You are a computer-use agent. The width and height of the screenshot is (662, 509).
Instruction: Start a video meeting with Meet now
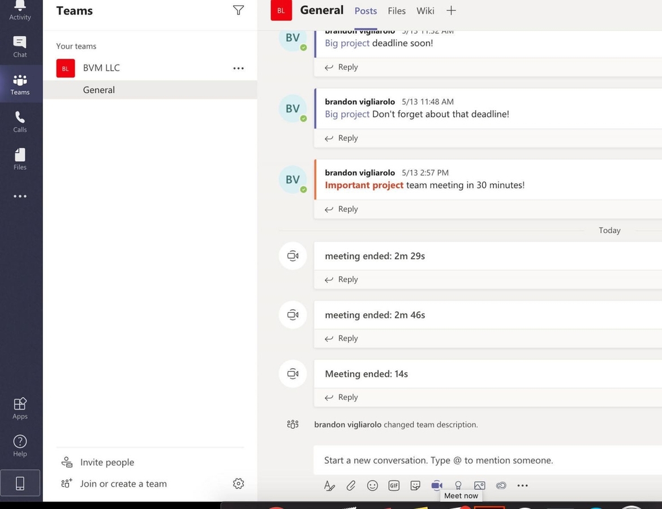click(436, 485)
